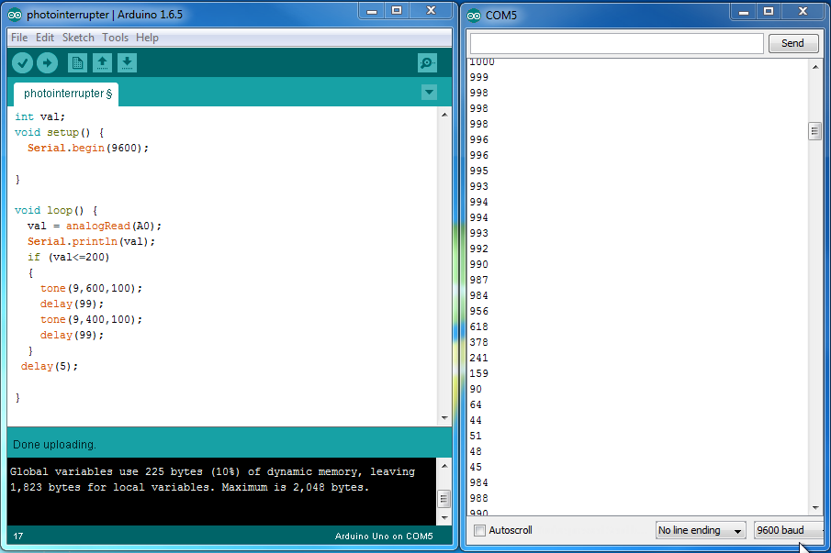The height and width of the screenshot is (553, 831).
Task: Click the 999 value in serial output
Action: (478, 77)
